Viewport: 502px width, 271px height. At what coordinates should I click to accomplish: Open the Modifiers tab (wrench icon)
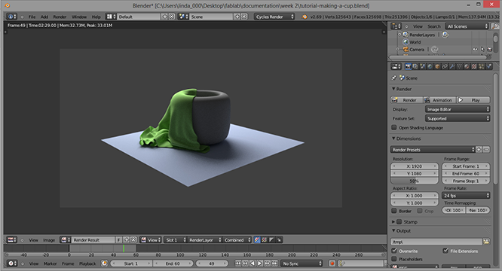[x=452, y=66]
